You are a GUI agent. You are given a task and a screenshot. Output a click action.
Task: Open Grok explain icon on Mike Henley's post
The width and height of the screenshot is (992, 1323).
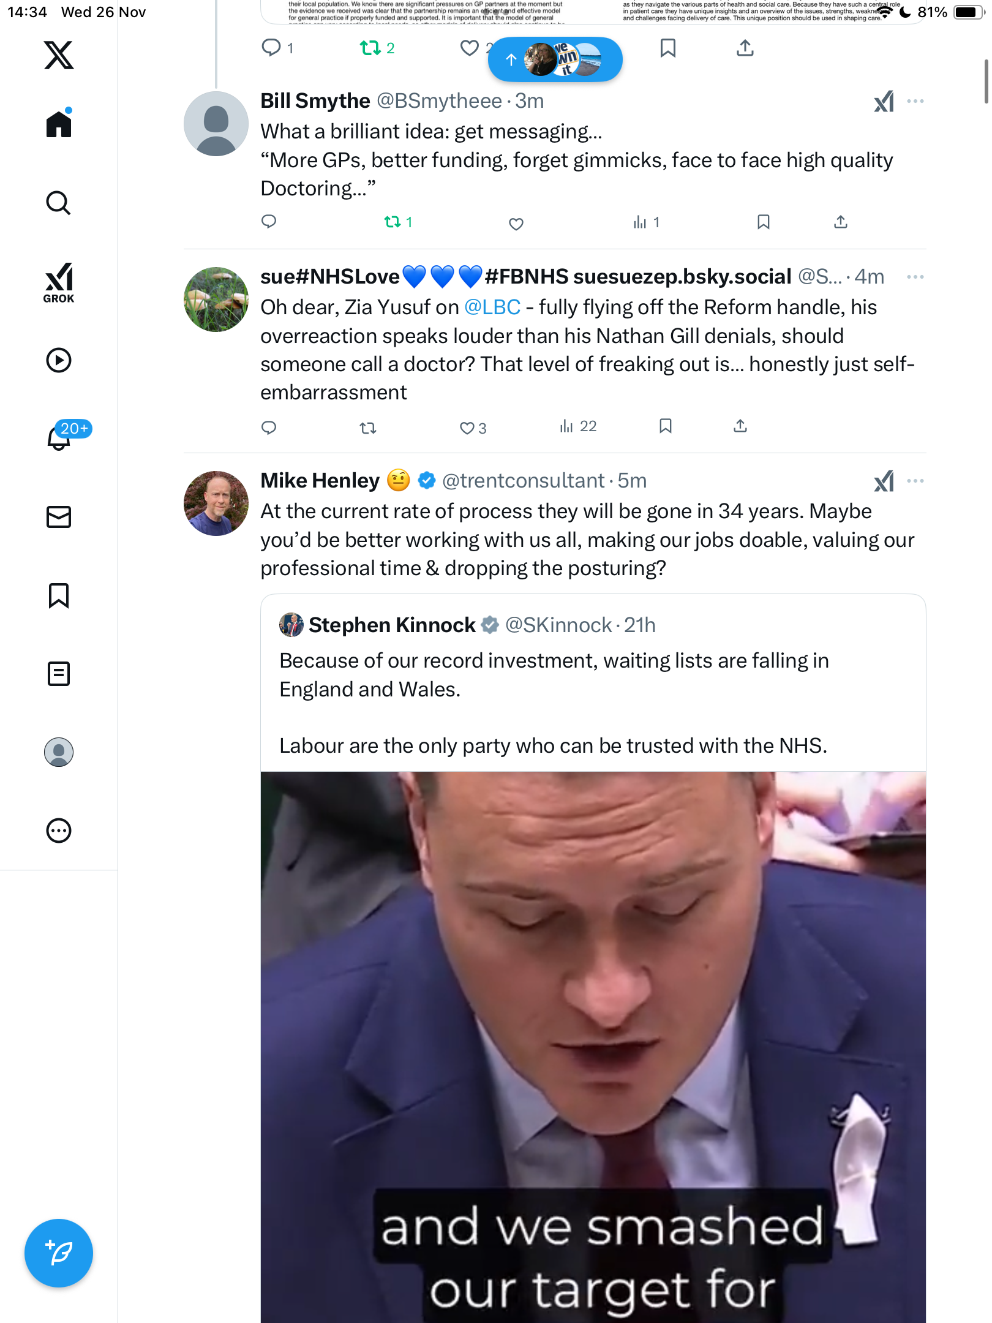point(884,481)
